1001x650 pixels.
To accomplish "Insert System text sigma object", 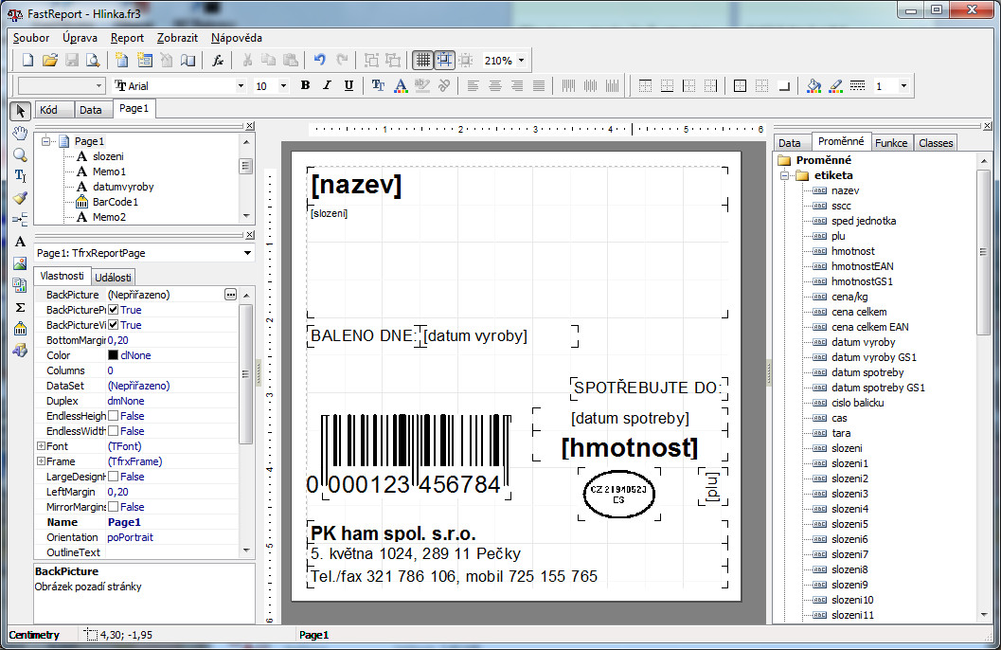I will (x=21, y=307).
